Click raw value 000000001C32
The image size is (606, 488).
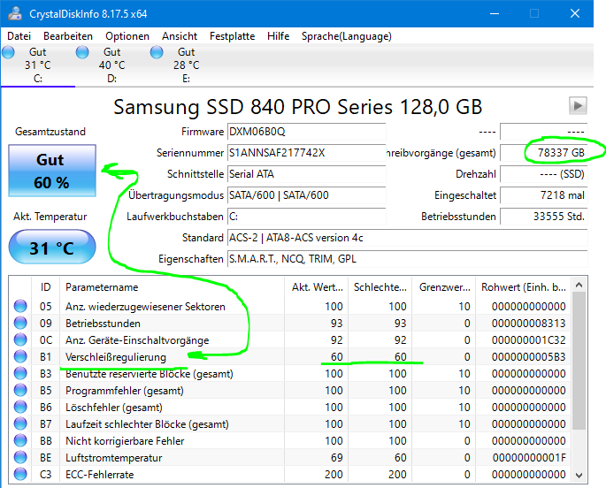[x=529, y=340]
